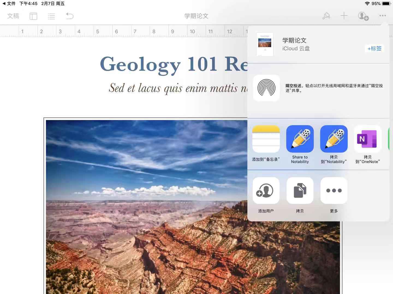Select 拷贝到“Notability” icon
Viewport: 393px width, 294px height.
click(334, 139)
